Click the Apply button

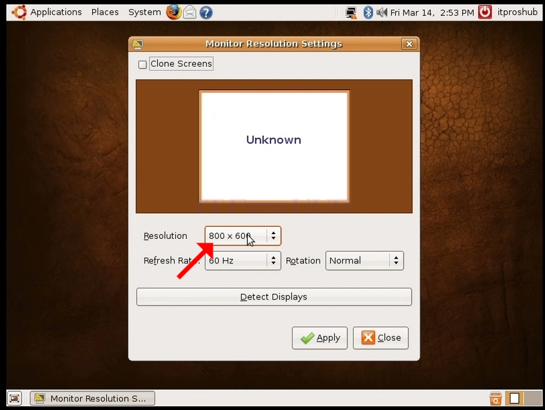(320, 338)
